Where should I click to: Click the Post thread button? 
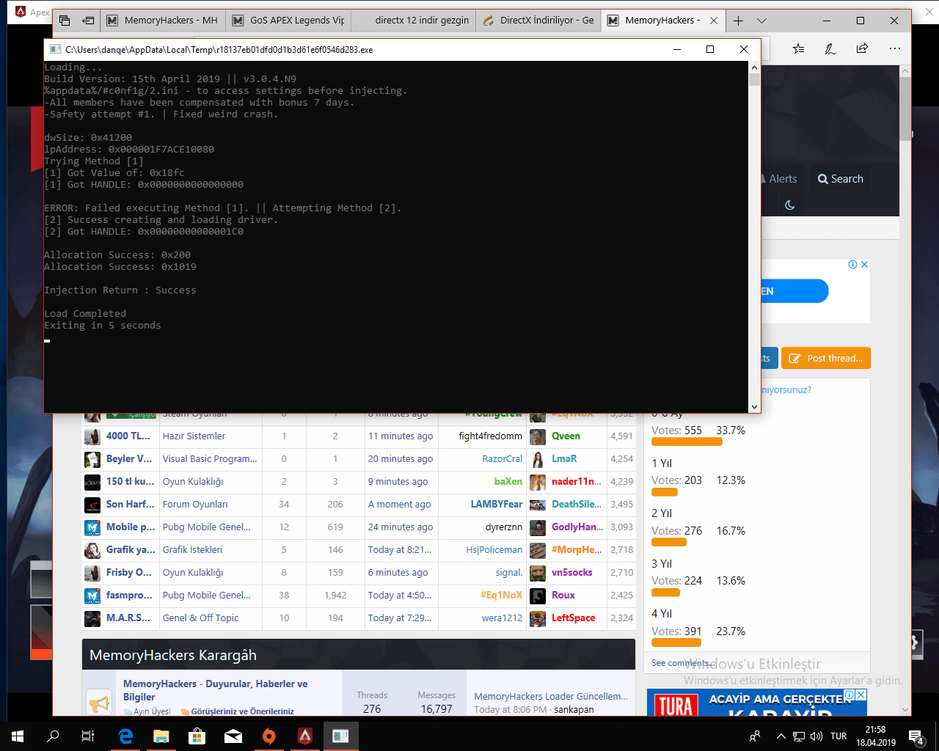point(826,359)
